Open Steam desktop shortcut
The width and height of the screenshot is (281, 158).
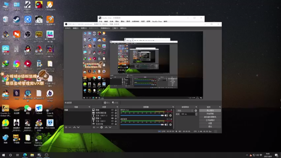coord(17,21)
